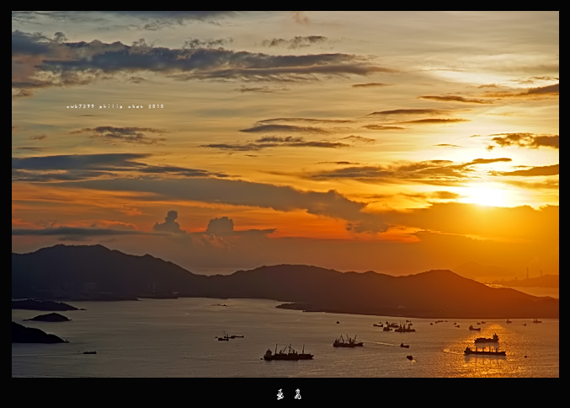Viewport: 570px width, 408px height.
Task: Click the large ship silhouette in the sun's reflection
Action: (x=485, y=350)
